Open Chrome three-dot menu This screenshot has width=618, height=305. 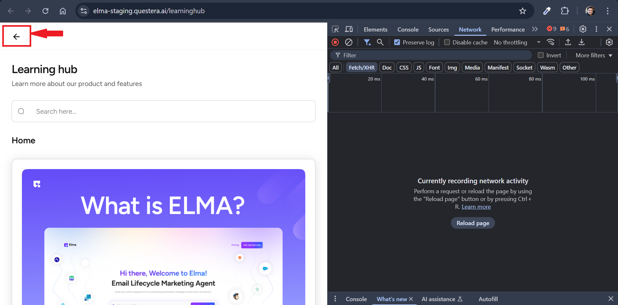tap(608, 11)
